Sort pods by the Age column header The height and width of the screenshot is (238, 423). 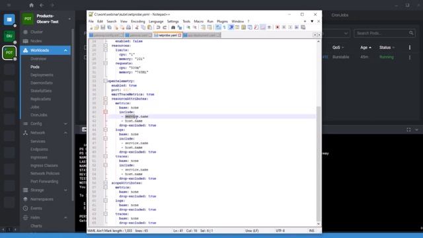[365, 48]
